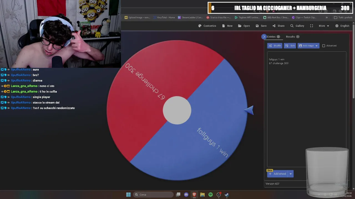Click the Add wheel button
Image resolution: width=355 pixels, height=199 pixels.
click(x=277, y=174)
